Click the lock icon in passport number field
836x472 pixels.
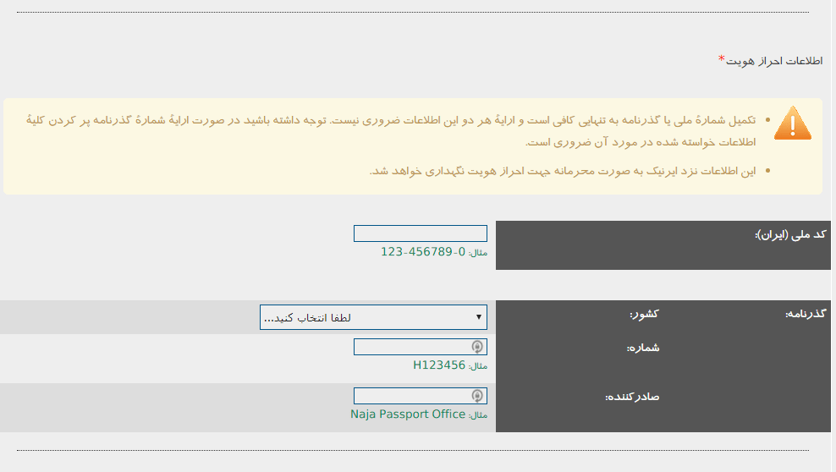(477, 347)
